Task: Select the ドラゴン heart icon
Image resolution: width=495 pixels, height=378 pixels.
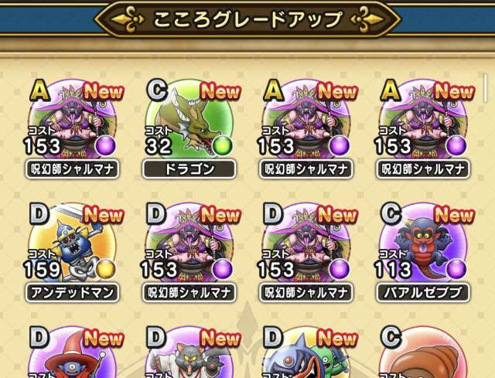Action: (189, 120)
